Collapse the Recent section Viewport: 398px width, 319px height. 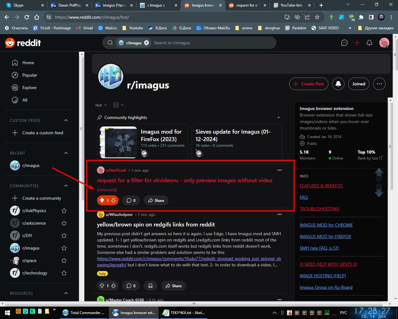[x=66, y=153]
